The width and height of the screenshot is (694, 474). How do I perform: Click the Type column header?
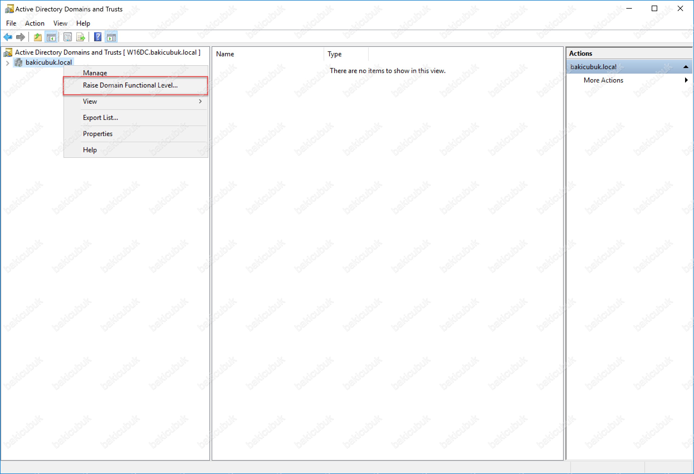click(346, 54)
